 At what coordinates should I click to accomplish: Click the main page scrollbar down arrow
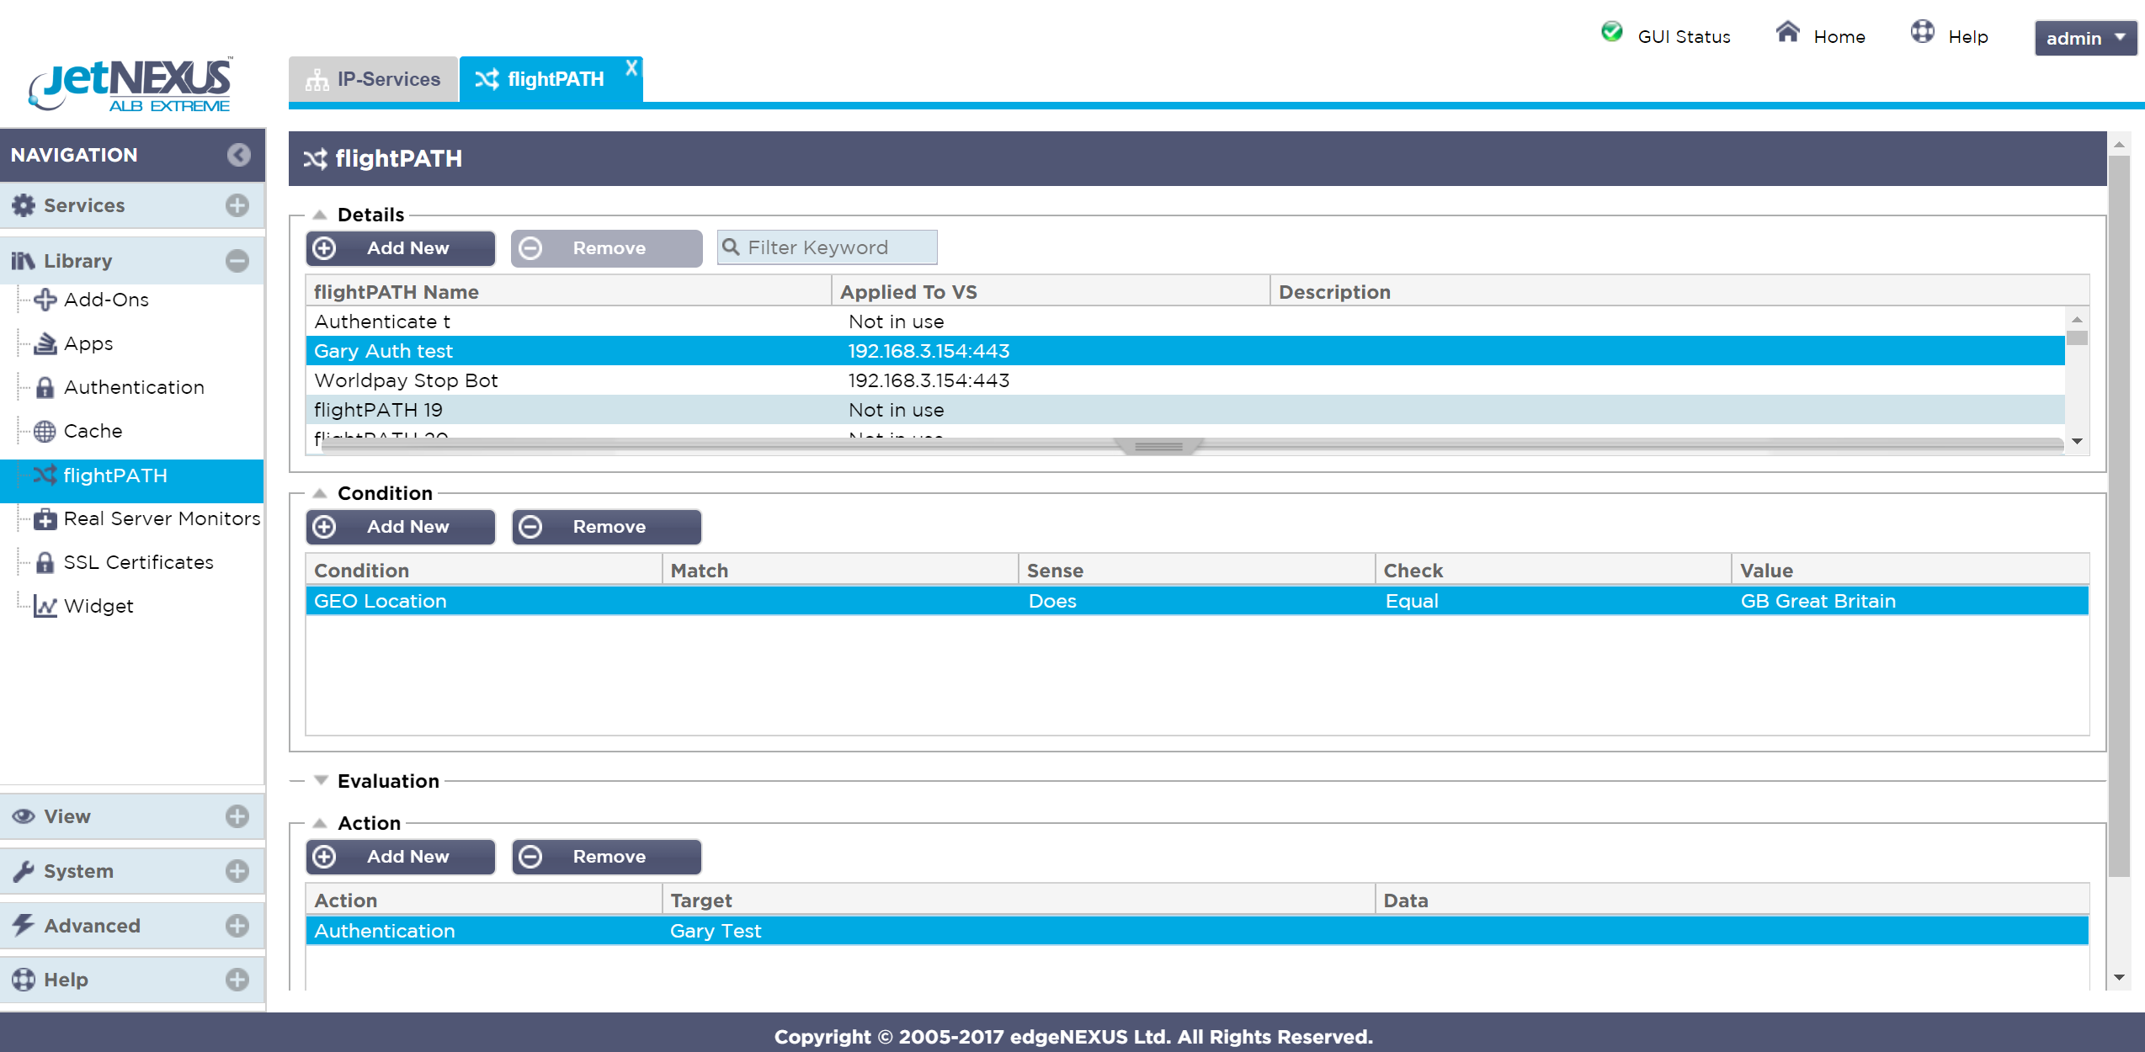2119,977
